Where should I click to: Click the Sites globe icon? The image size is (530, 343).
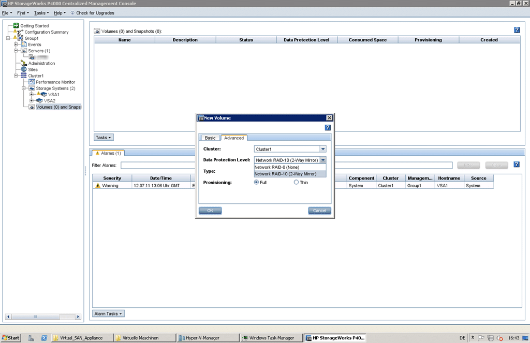click(24, 69)
